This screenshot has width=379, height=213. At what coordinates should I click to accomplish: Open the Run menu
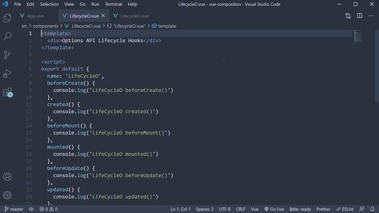95,4
